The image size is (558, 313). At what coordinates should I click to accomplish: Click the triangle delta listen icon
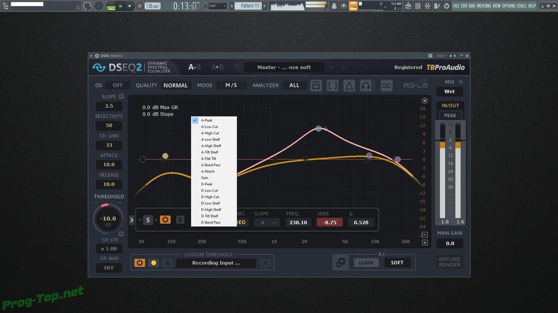(x=349, y=86)
